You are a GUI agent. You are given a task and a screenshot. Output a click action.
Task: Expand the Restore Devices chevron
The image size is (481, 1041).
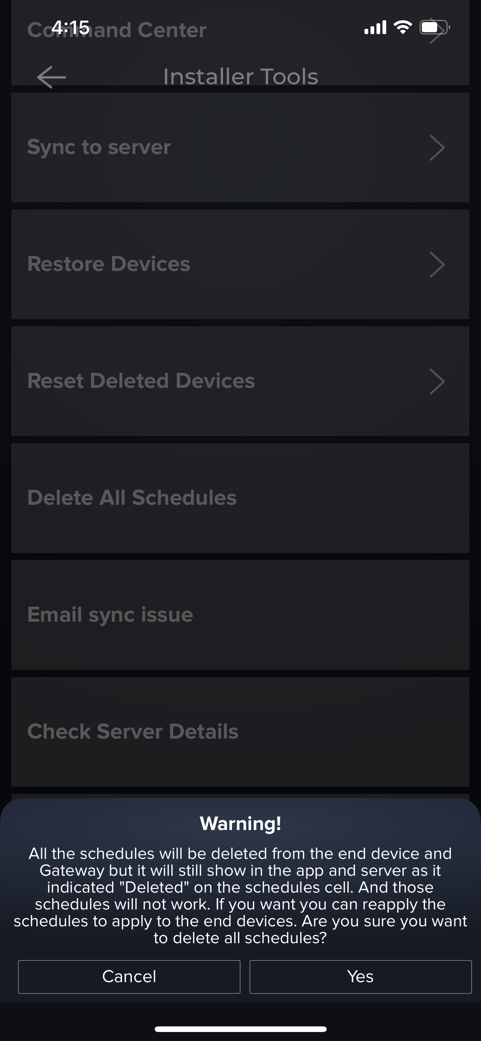[x=437, y=265]
